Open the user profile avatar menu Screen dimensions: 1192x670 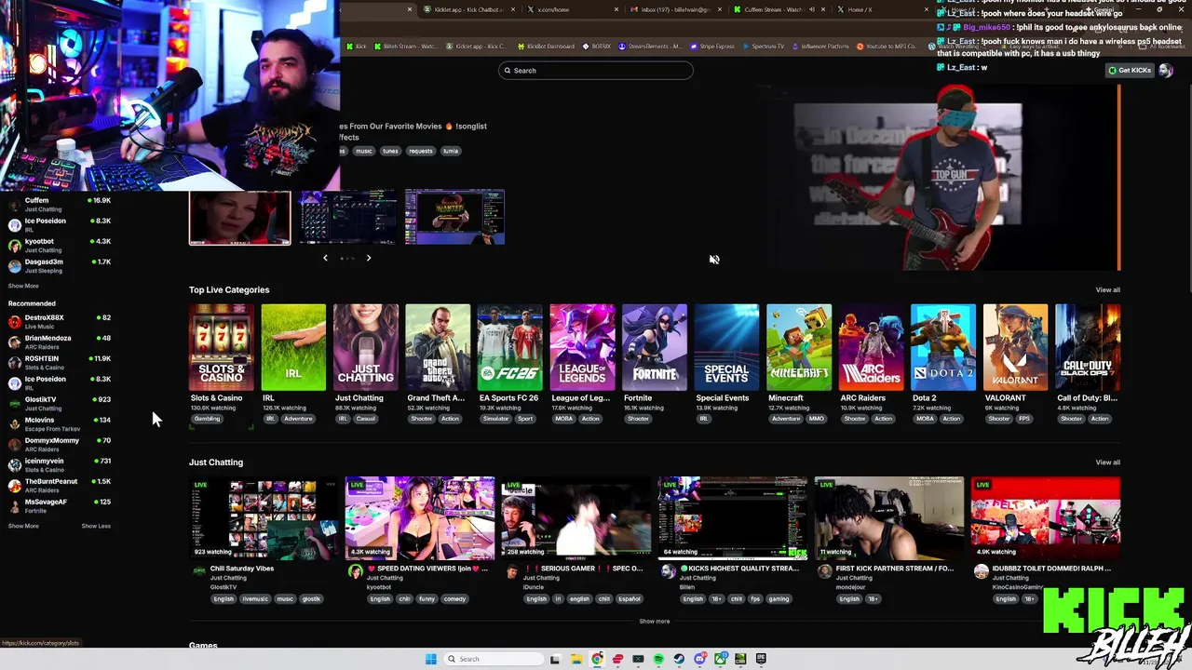click(x=1166, y=71)
